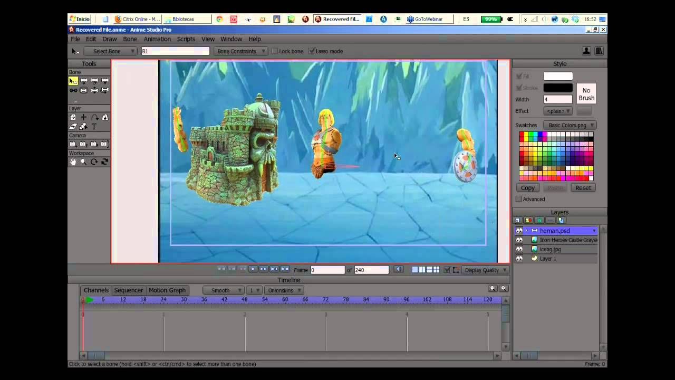Hide the icebg.jpg layer

pos(519,249)
